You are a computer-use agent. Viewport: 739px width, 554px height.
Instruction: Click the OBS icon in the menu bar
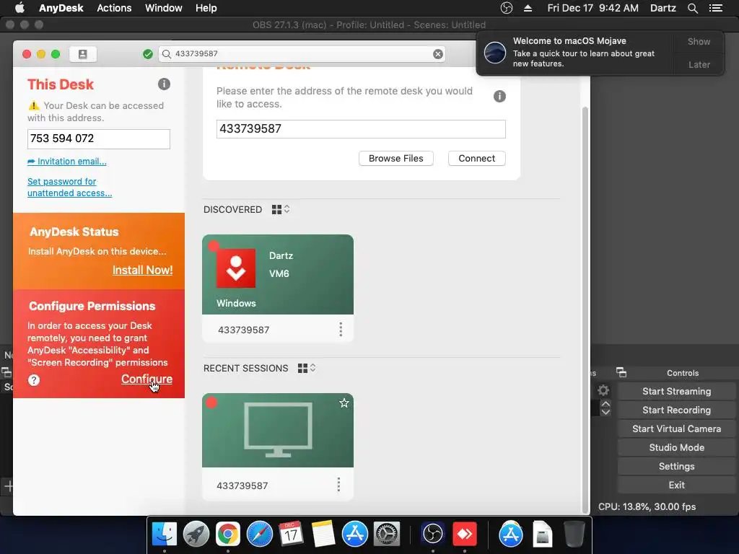click(506, 8)
